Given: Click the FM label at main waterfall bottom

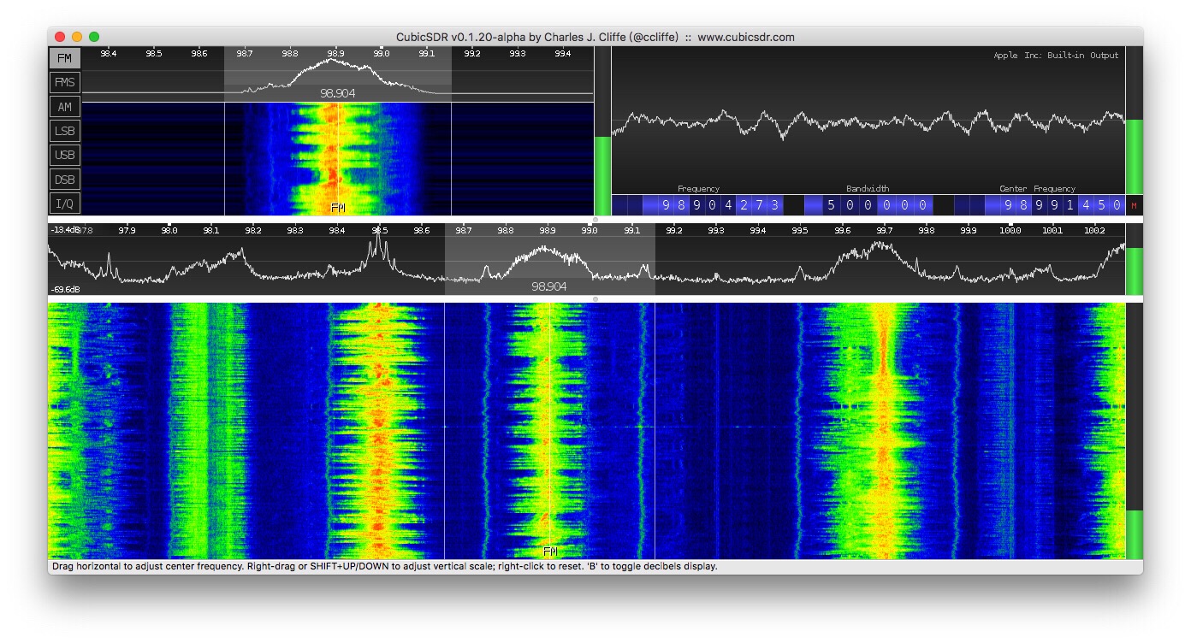Looking at the screenshot, I should point(550,552).
